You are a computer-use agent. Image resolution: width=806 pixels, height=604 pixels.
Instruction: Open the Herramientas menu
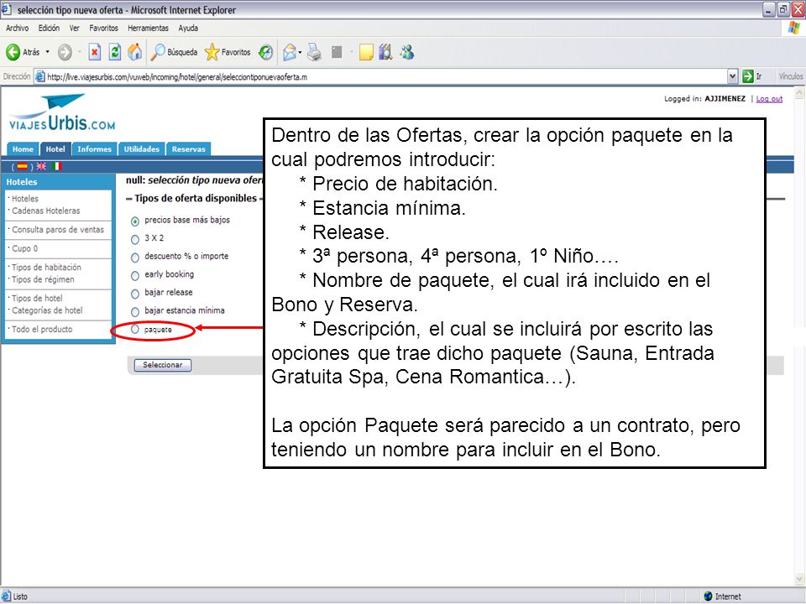148,29
